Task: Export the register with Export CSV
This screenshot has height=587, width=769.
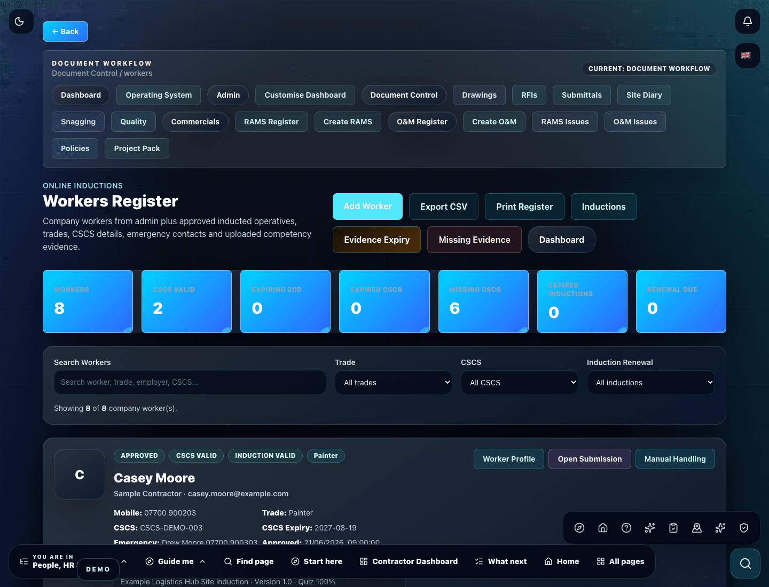Action: tap(443, 207)
